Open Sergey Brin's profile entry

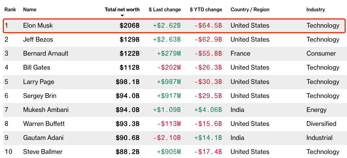[x=40, y=96]
